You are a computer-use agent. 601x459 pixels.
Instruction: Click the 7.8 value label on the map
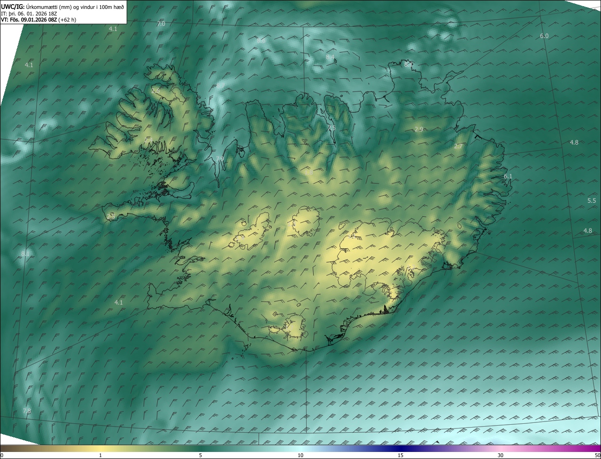(x=27, y=411)
